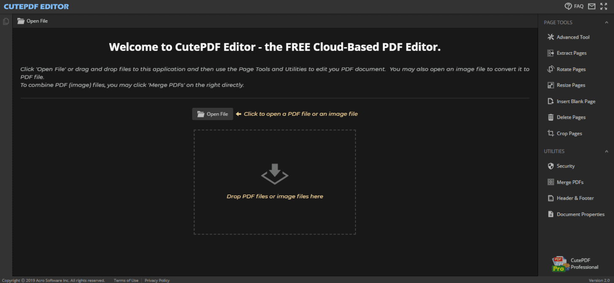614x283 pixels.
Task: Click 'Drop PDF files or image files here' text
Action: (275, 196)
